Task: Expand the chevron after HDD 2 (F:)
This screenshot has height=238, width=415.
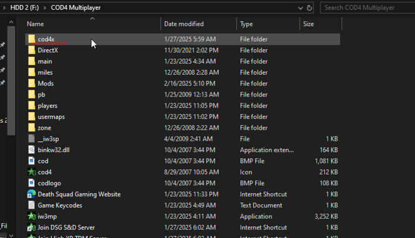Action: [45, 7]
